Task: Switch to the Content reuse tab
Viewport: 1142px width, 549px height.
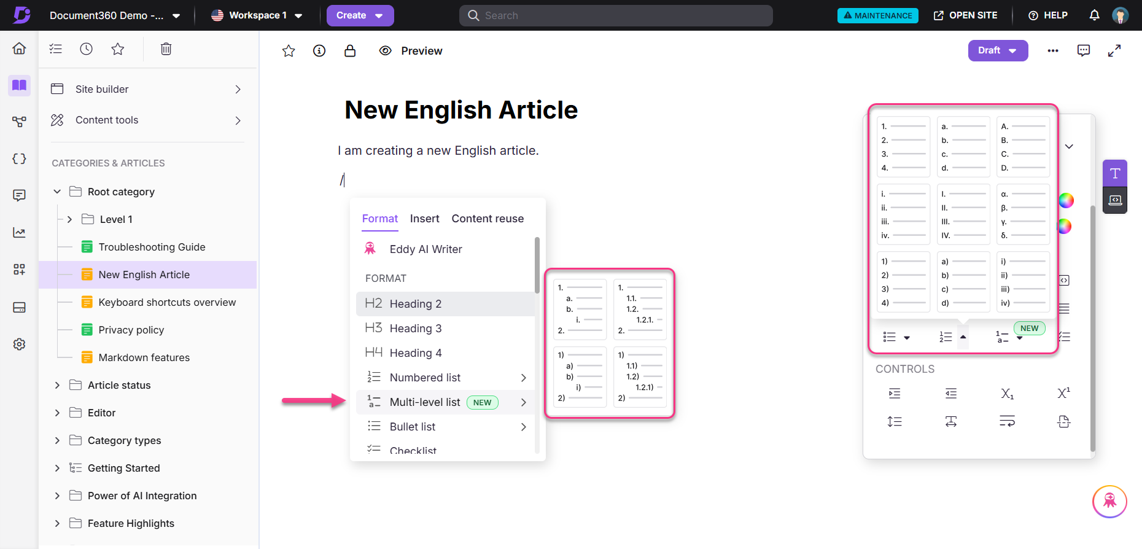Action: pos(487,219)
